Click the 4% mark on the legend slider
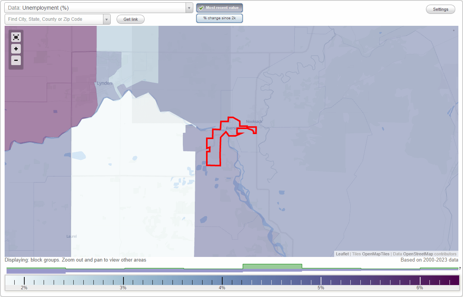The image size is (463, 297). pos(222,280)
